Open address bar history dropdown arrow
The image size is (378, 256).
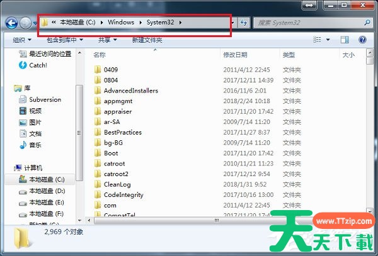point(233,23)
